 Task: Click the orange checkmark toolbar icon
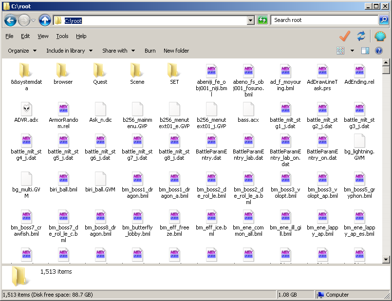pos(345,36)
